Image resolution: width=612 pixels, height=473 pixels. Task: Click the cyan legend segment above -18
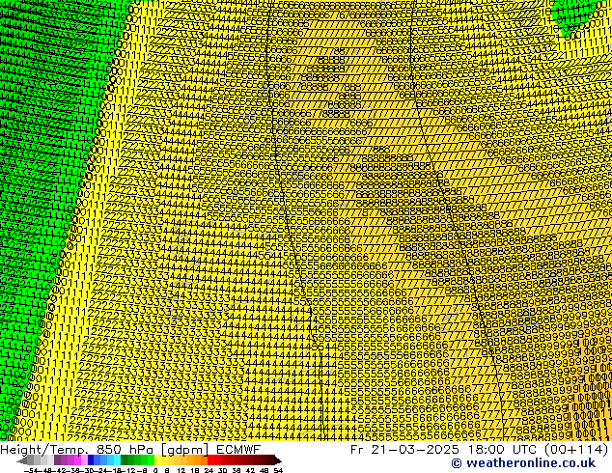[x=118, y=460]
